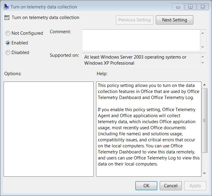212x196 pixels.
Task: Go to Next Setting
Action: click(175, 20)
